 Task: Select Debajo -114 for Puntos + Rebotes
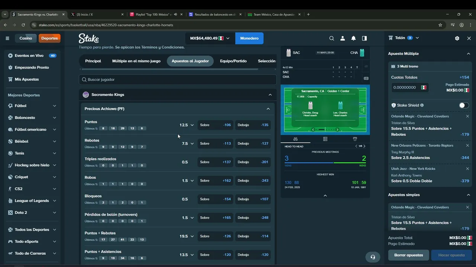pyautogui.click(x=253, y=236)
